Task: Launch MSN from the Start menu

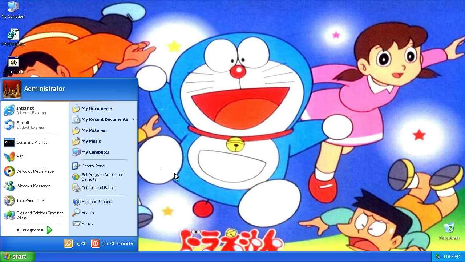Action: pyautogui.click(x=35, y=157)
